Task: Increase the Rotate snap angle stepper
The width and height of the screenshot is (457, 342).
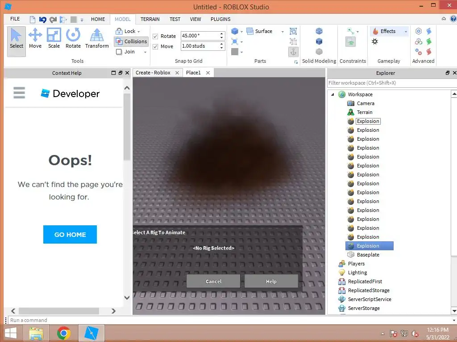Action: [x=221, y=34]
